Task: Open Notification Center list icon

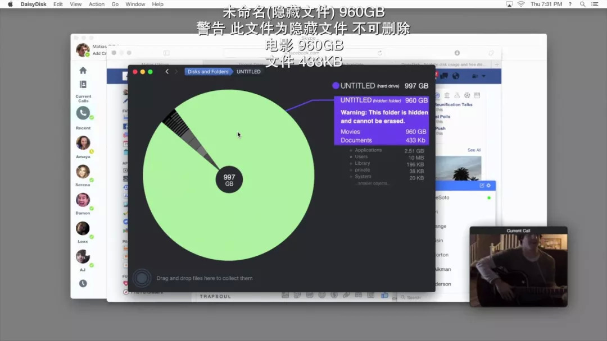Action: click(x=595, y=4)
